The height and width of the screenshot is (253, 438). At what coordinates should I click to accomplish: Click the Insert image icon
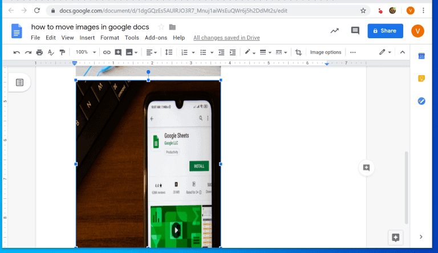(129, 52)
